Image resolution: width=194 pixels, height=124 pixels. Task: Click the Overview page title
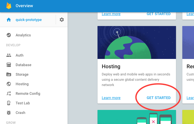[24, 6]
